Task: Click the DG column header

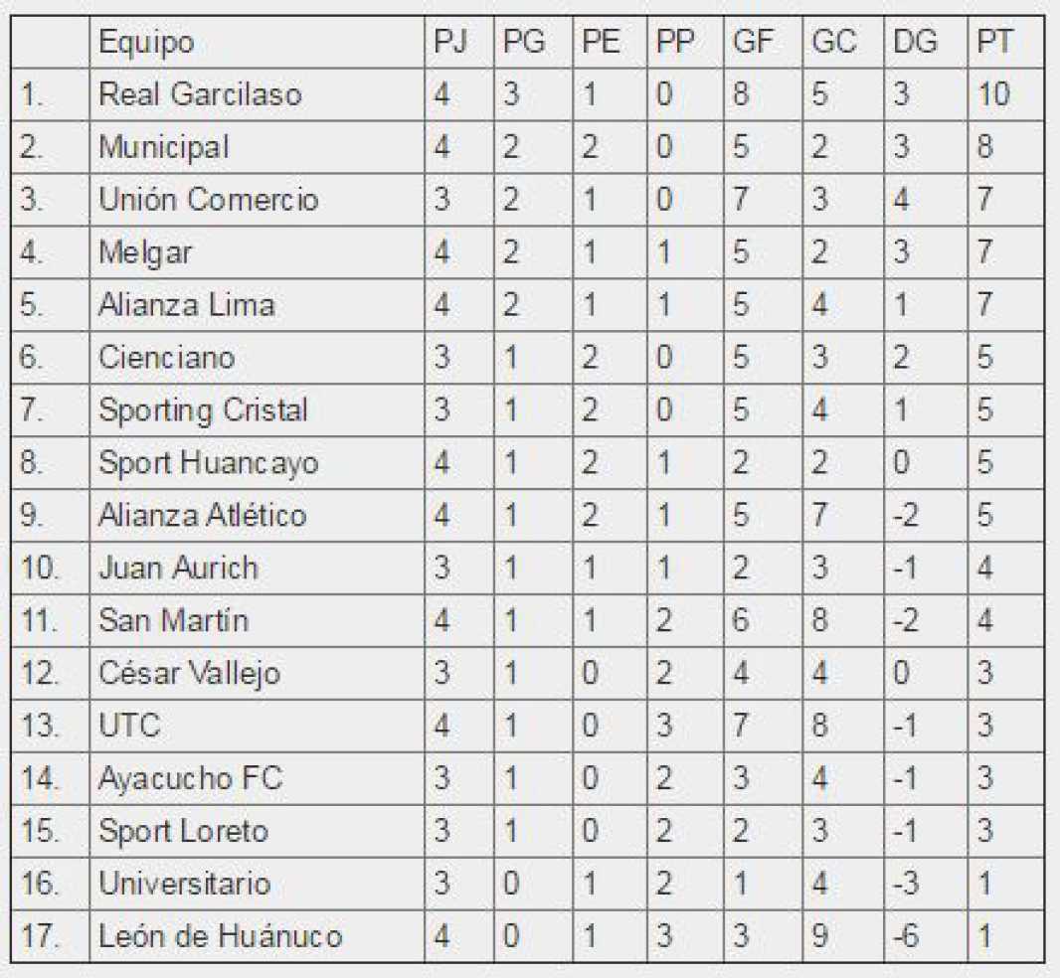Action: point(915,43)
